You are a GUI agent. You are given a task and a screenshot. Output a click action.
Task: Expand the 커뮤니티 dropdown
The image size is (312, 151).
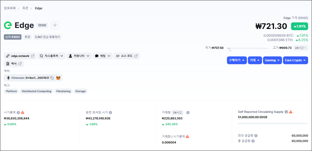79,56
